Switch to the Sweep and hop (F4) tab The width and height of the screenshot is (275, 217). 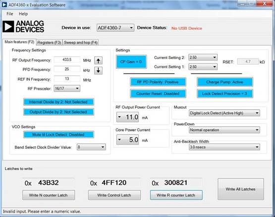(80, 43)
